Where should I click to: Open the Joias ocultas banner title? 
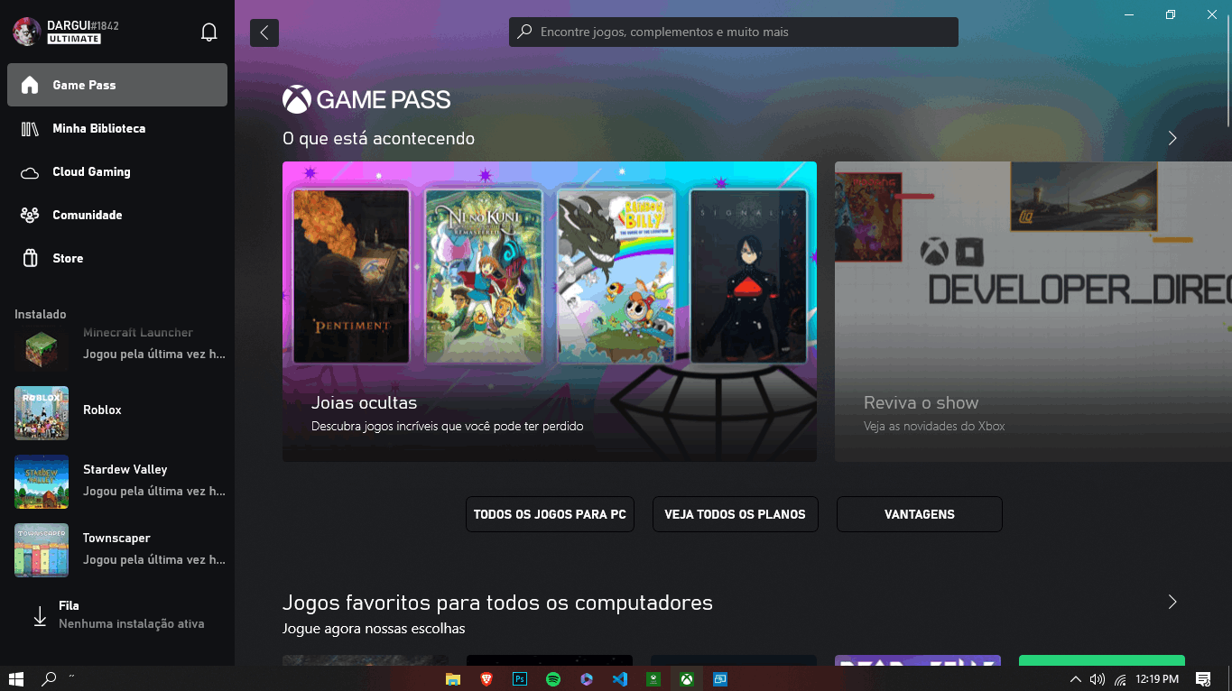[364, 402]
